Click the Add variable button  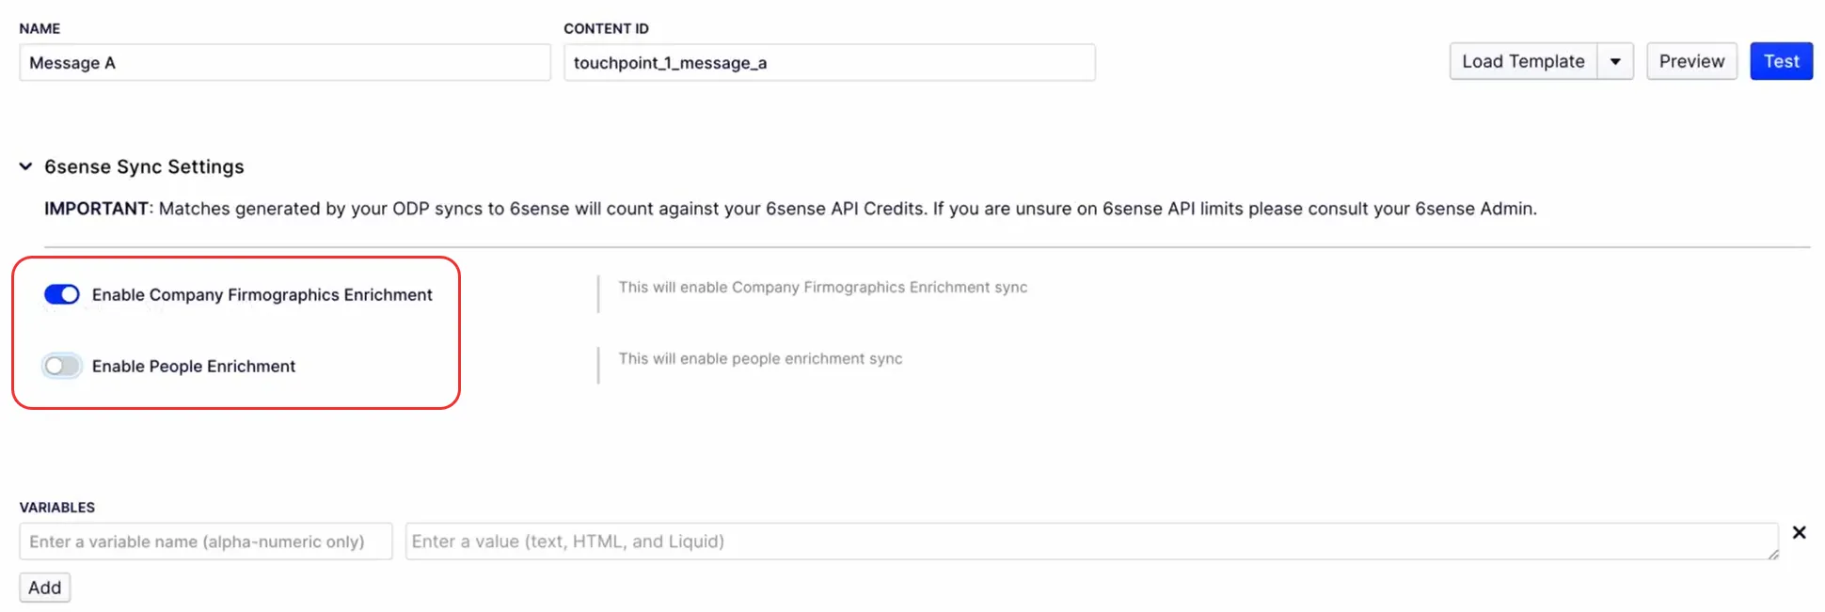click(44, 588)
